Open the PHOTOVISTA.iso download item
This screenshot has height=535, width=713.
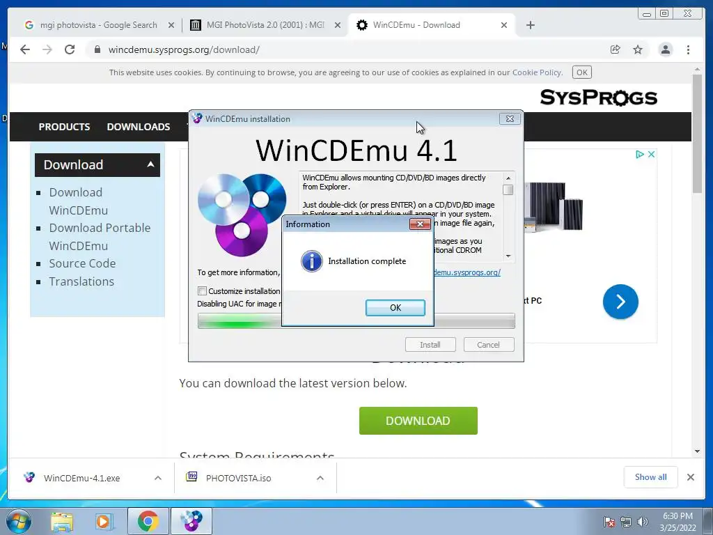coord(238,478)
